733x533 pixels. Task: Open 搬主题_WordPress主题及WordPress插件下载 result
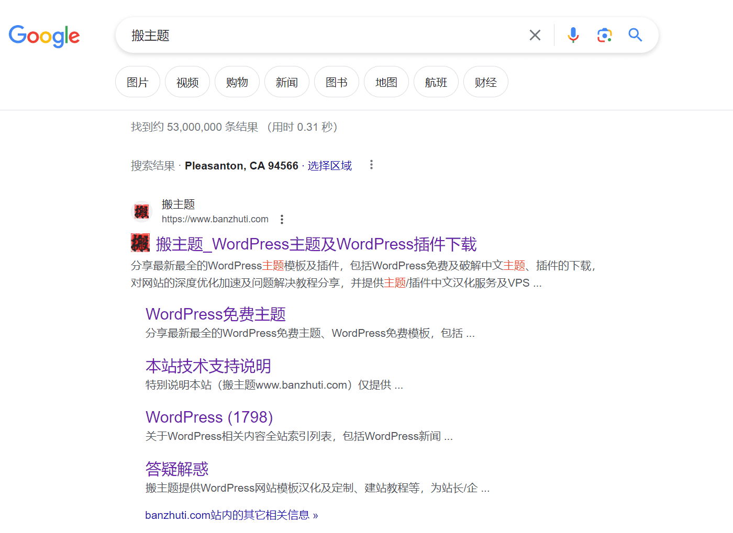(316, 244)
